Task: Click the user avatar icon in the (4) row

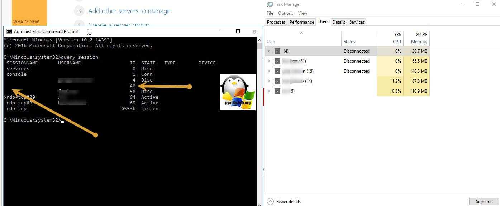Action: [x=277, y=51]
